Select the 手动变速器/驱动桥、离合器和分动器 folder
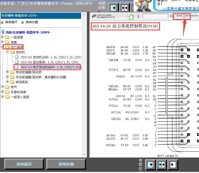This screenshot has height=173, width=199. coord(41,77)
